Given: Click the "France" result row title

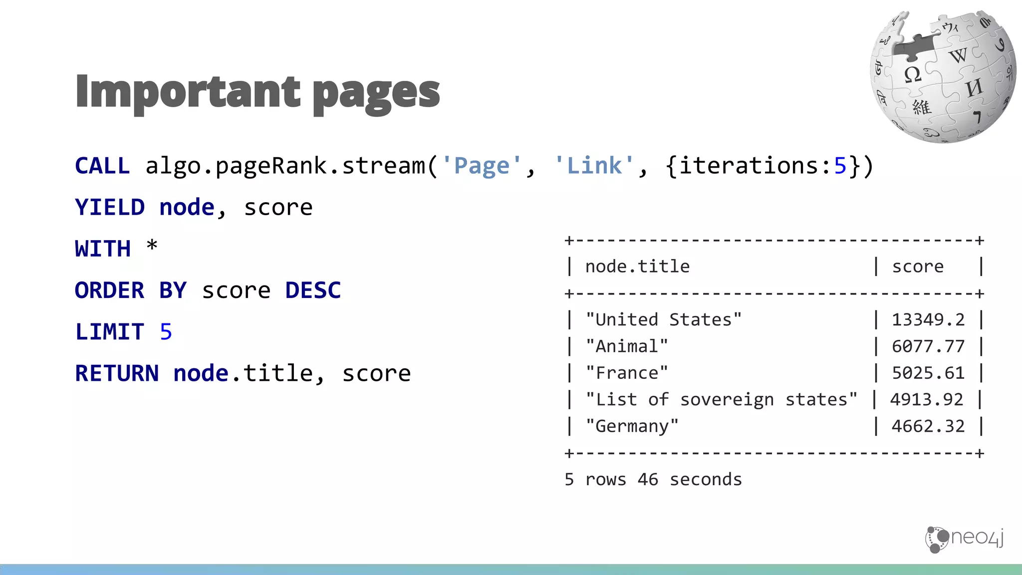Looking at the screenshot, I should point(627,373).
